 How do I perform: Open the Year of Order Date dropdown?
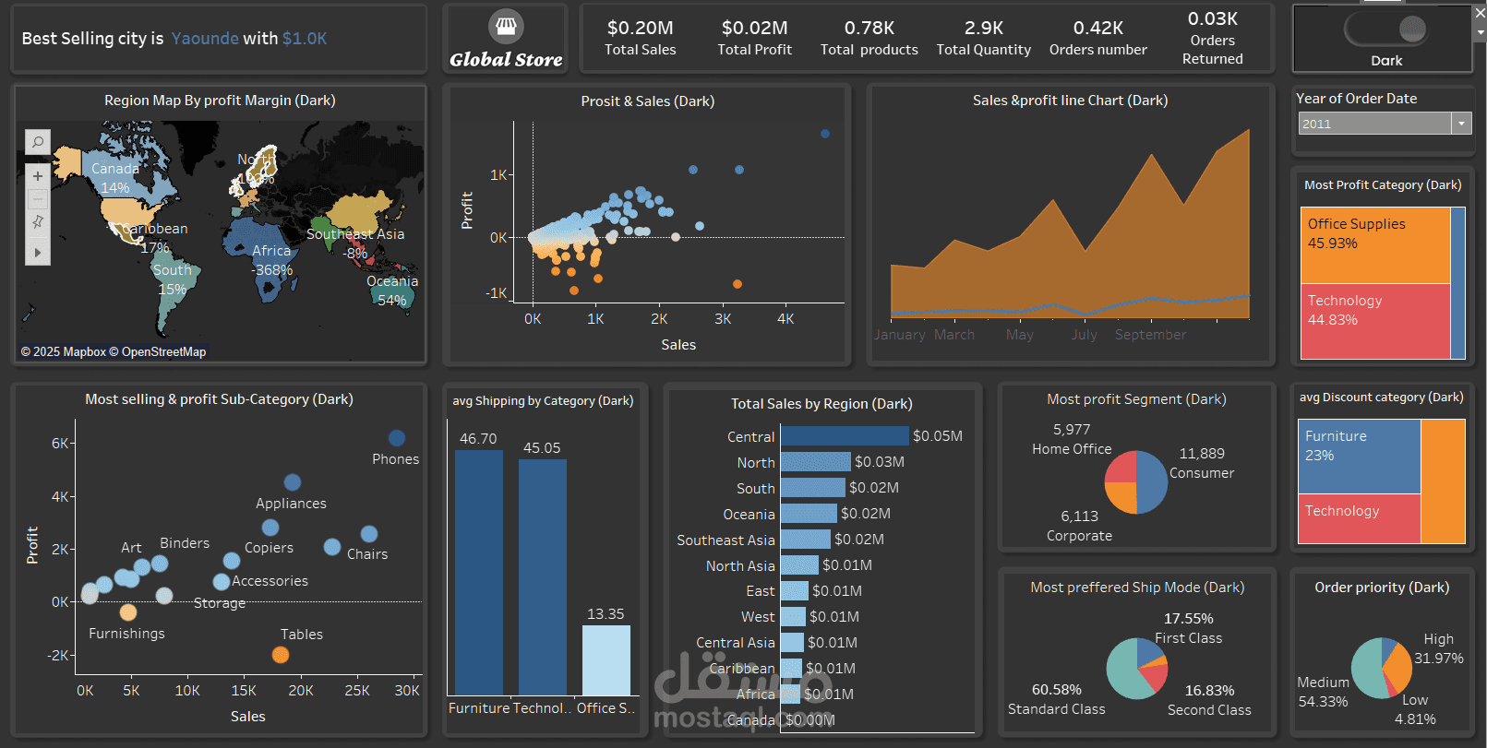tap(1461, 124)
